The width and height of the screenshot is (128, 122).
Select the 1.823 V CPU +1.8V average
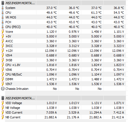[119, 65]
